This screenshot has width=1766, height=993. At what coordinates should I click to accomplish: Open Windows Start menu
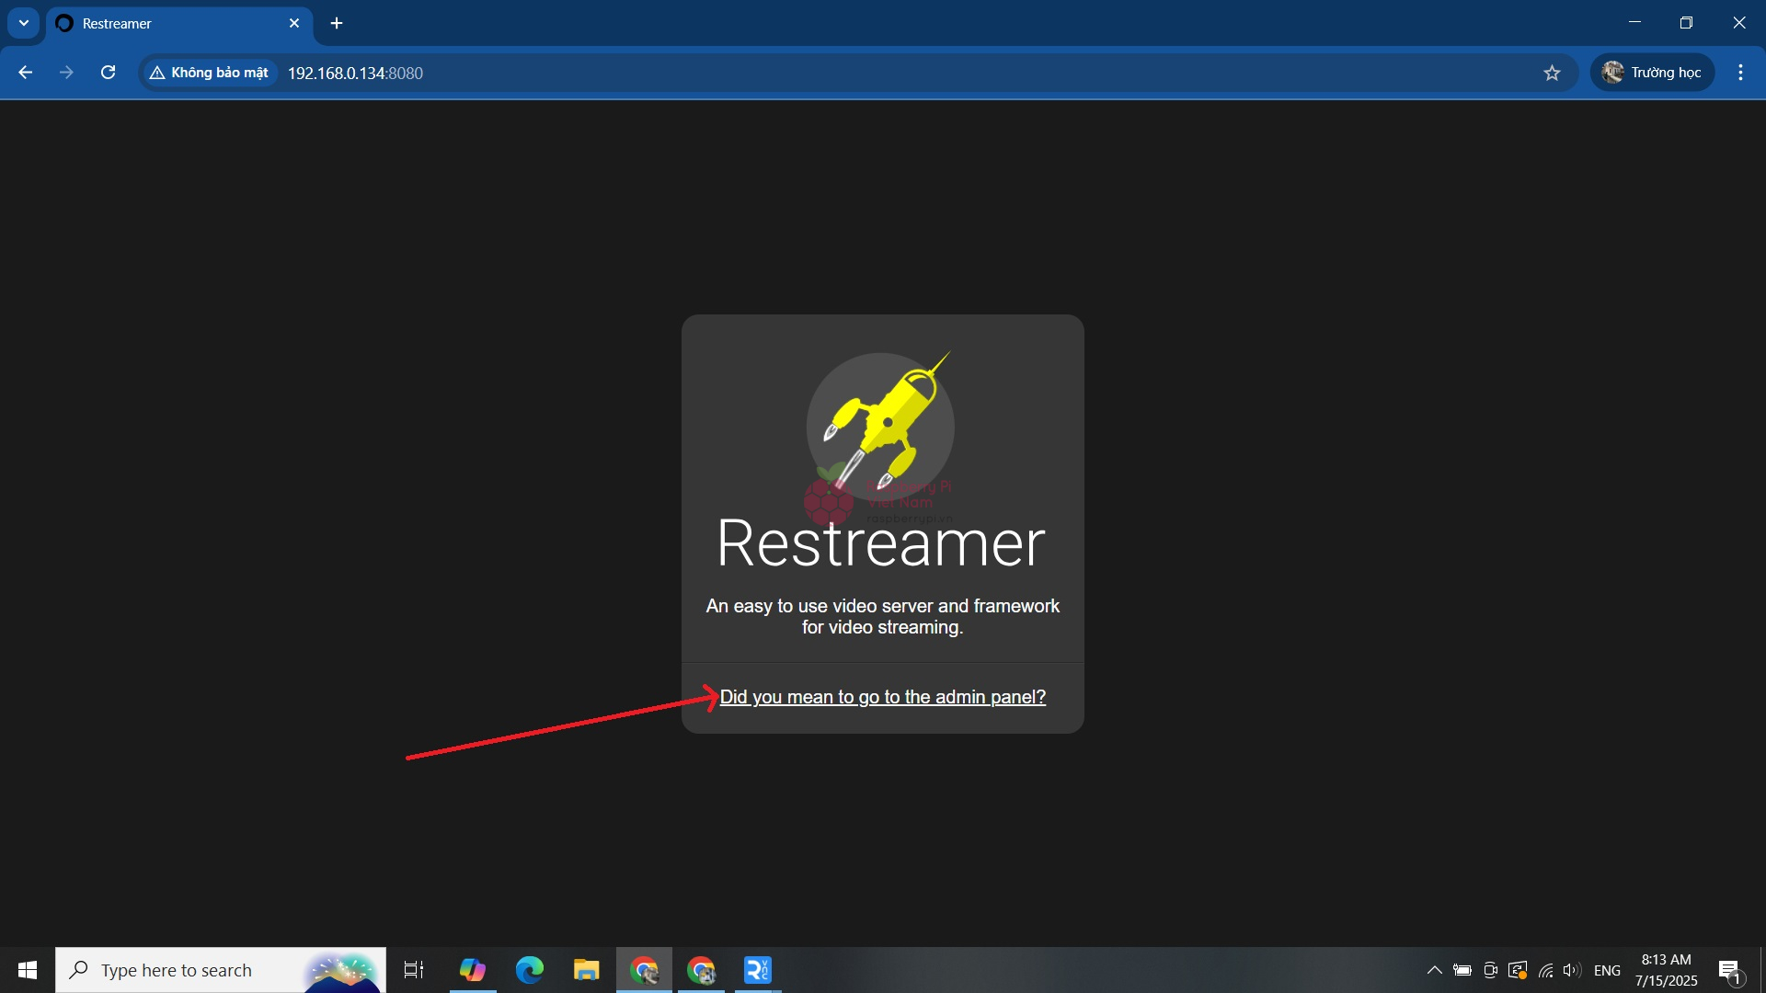28,970
